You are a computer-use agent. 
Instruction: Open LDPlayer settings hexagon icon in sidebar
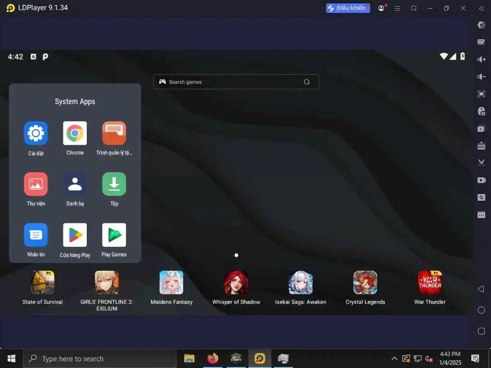[x=481, y=25]
